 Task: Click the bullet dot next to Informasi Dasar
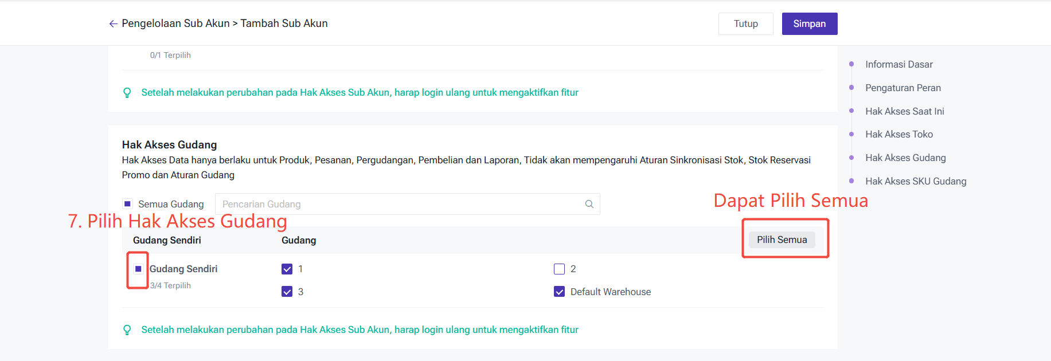coord(851,64)
